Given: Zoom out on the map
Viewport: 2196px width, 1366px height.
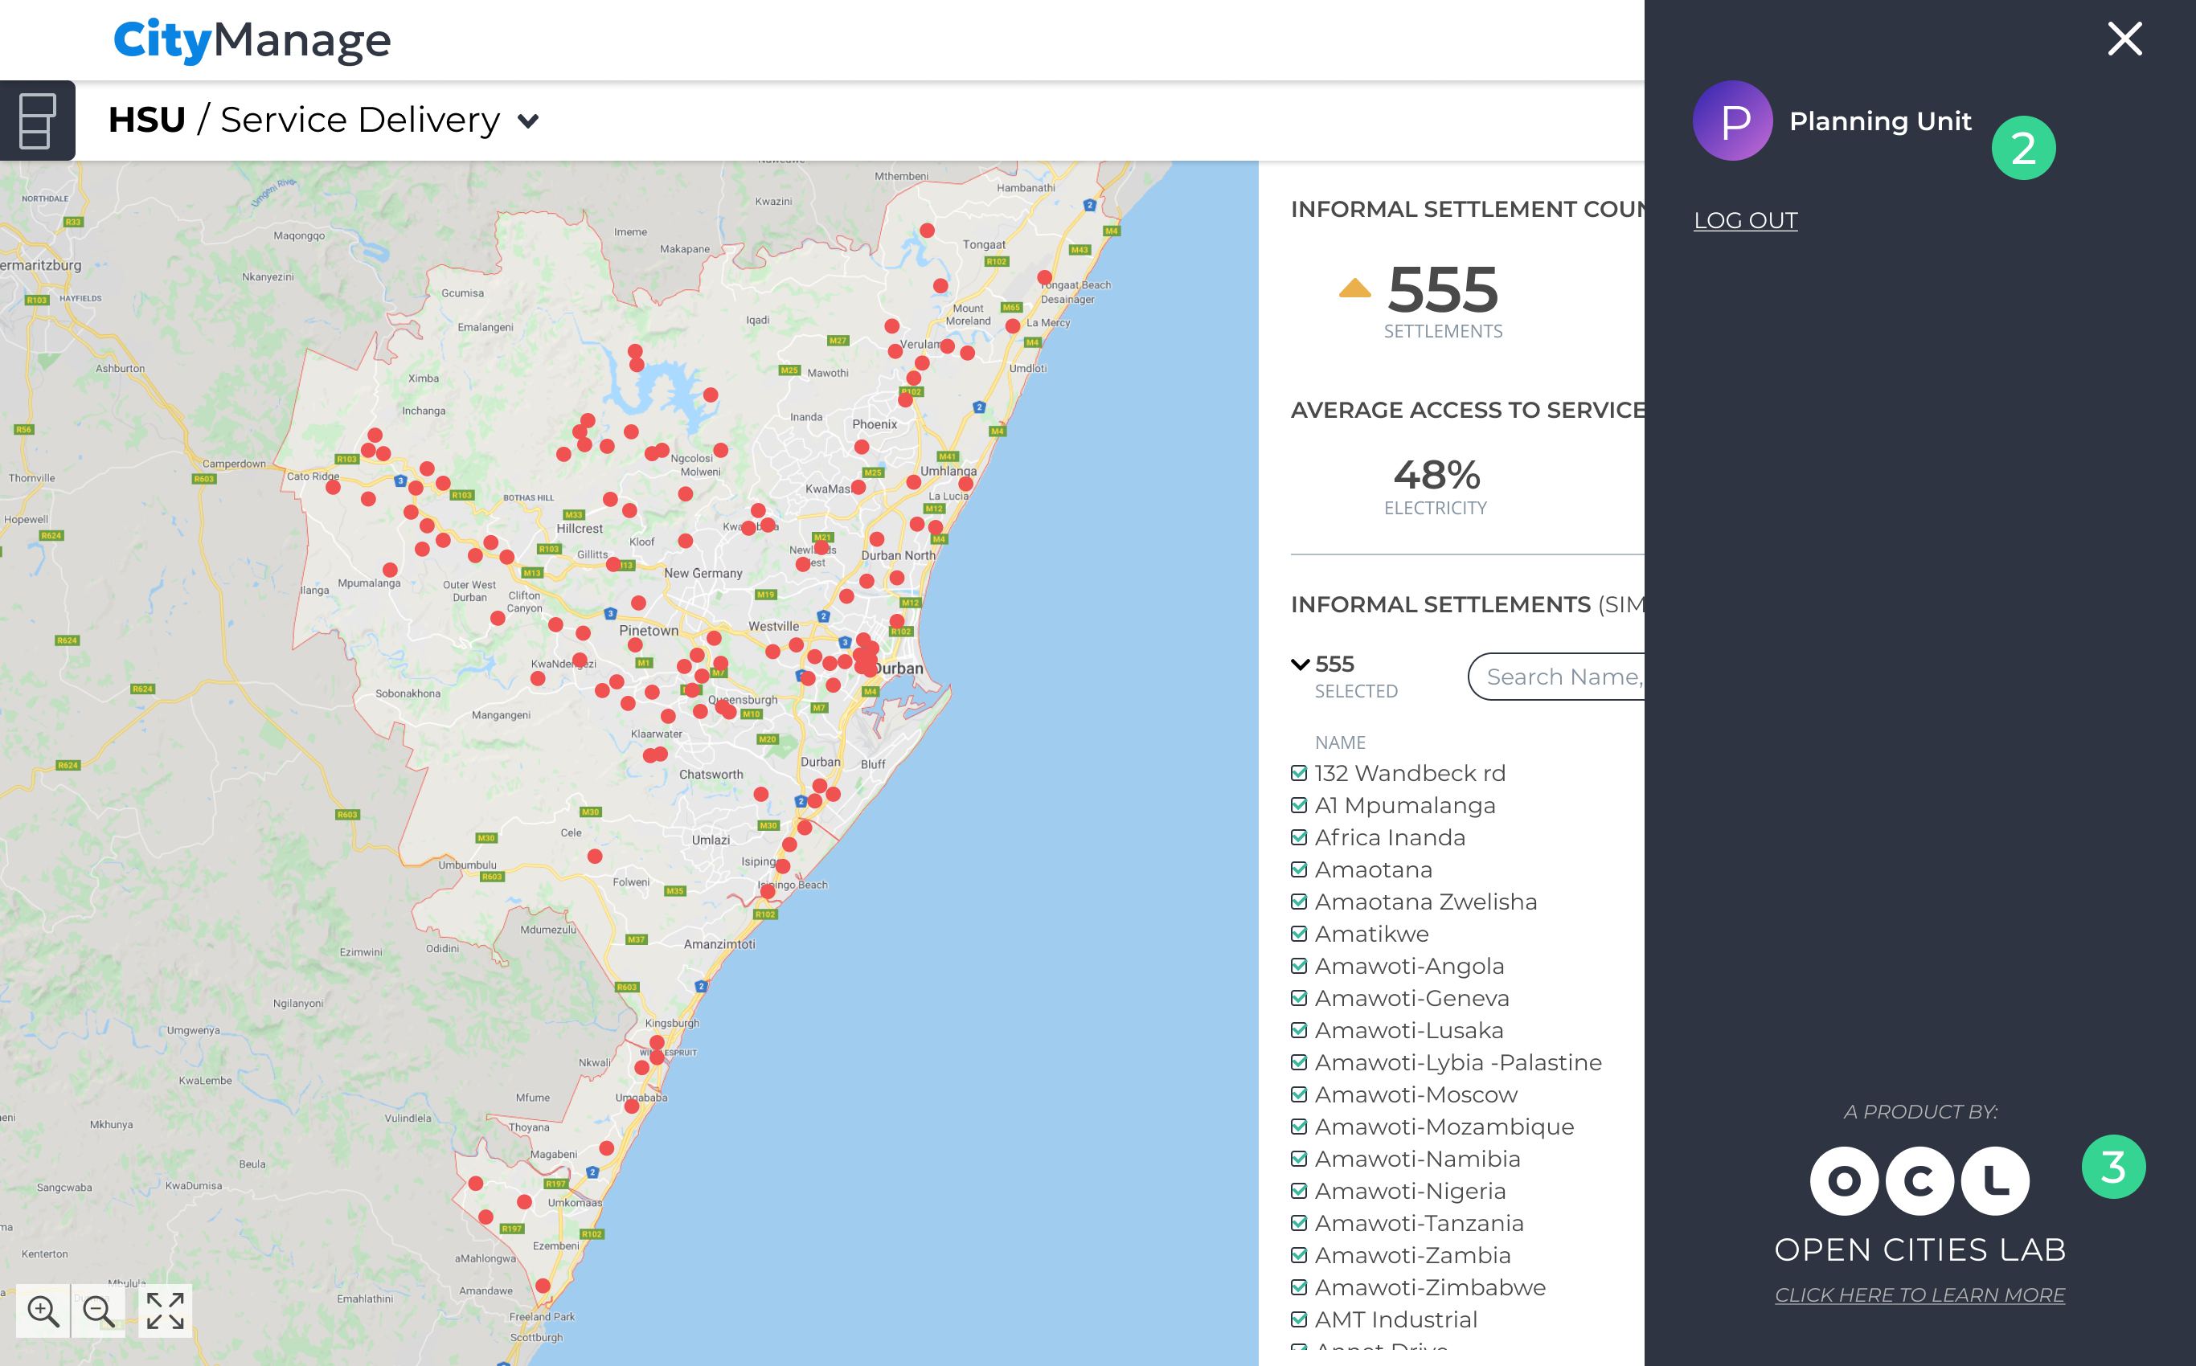Looking at the screenshot, I should (99, 1310).
